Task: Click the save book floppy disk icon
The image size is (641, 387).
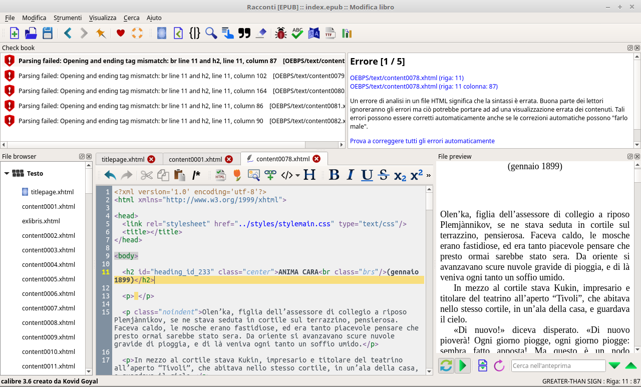Action: (48, 34)
